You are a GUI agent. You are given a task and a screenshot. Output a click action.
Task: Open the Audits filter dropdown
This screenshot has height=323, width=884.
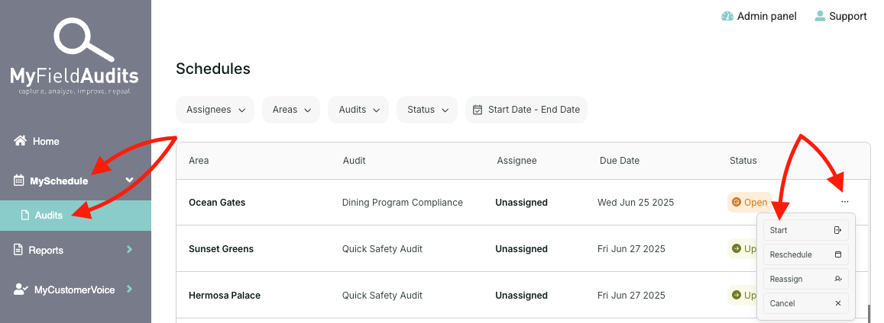coord(358,110)
